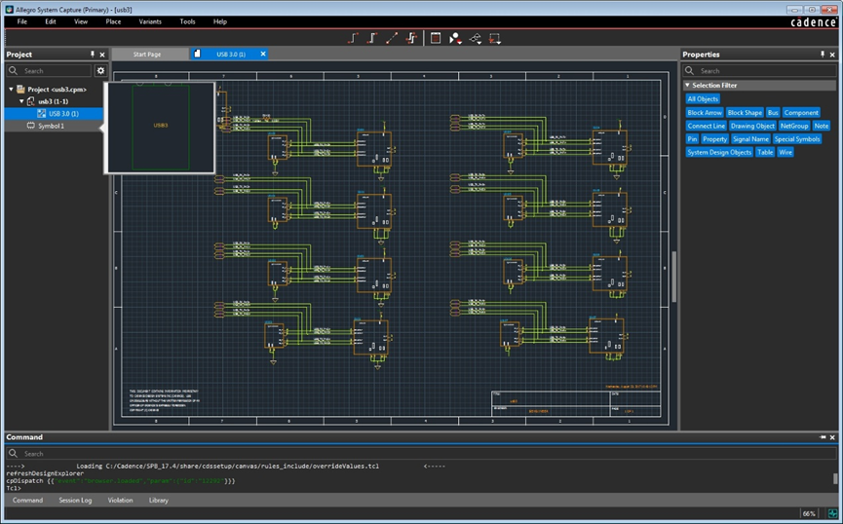Switch to the Start Page tab
This screenshot has width=843, height=524.
click(149, 54)
